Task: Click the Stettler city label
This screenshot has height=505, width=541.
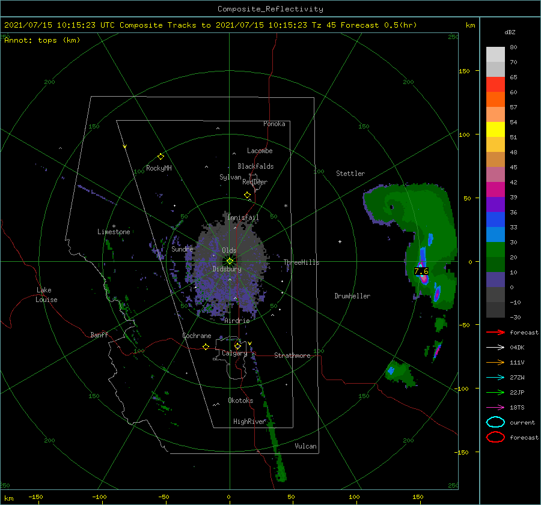Action: pos(350,174)
